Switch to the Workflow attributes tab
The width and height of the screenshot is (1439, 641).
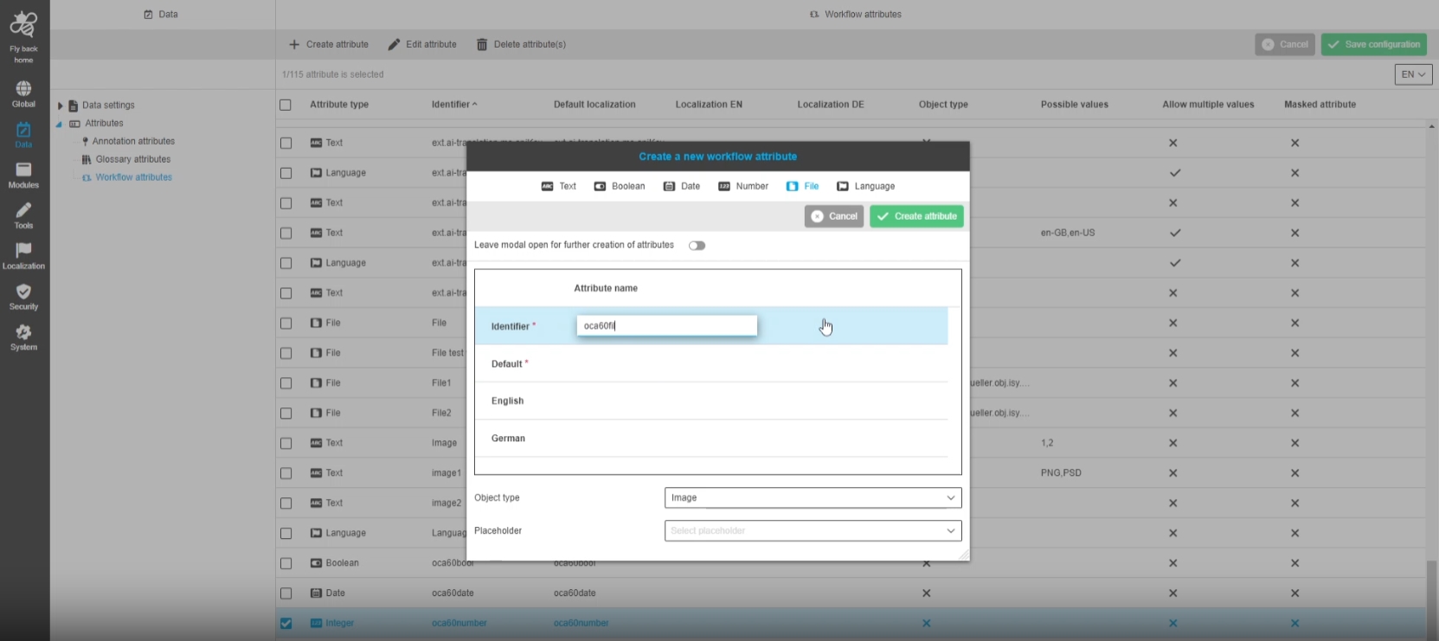coord(856,15)
